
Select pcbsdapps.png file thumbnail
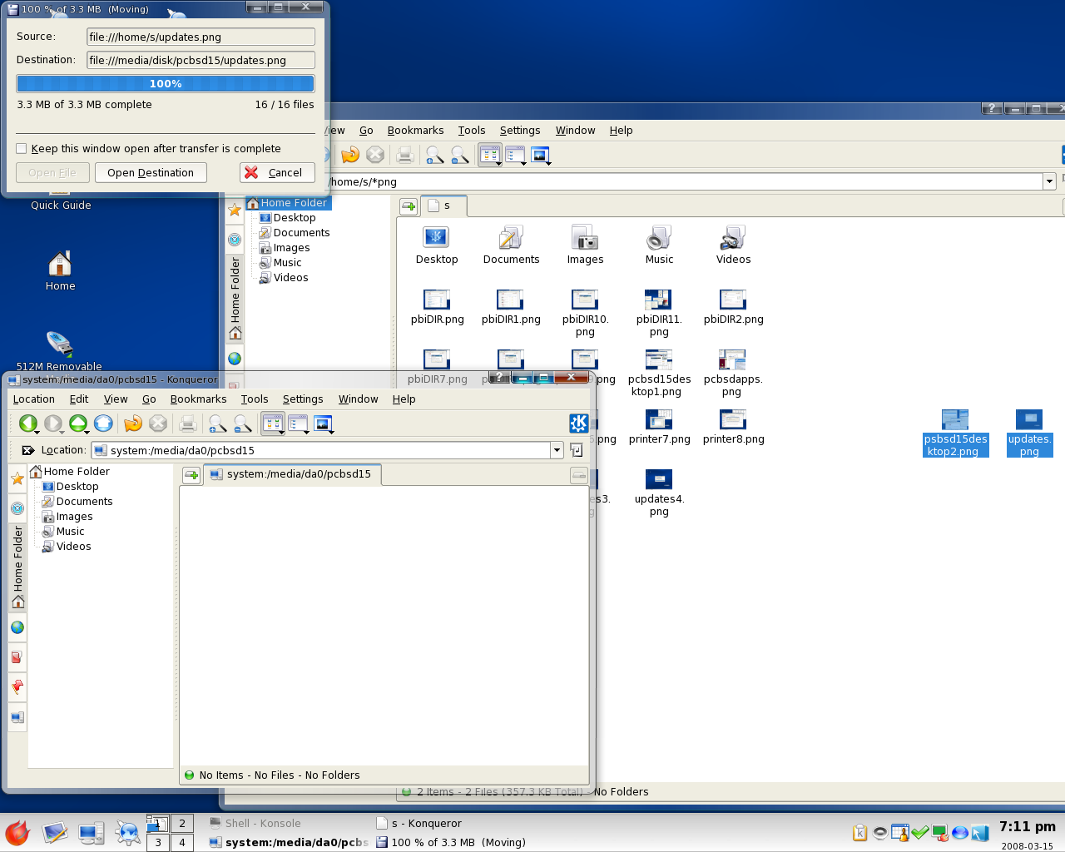pyautogui.click(x=732, y=374)
